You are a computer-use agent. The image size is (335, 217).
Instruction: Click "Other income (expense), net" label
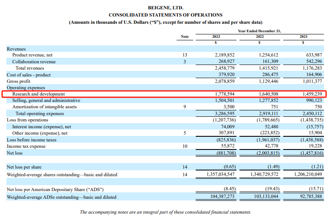tap(40, 133)
